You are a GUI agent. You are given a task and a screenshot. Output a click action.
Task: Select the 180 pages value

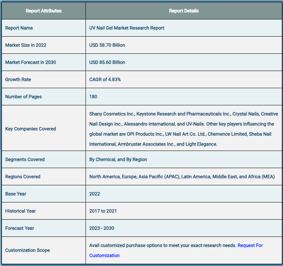click(93, 97)
